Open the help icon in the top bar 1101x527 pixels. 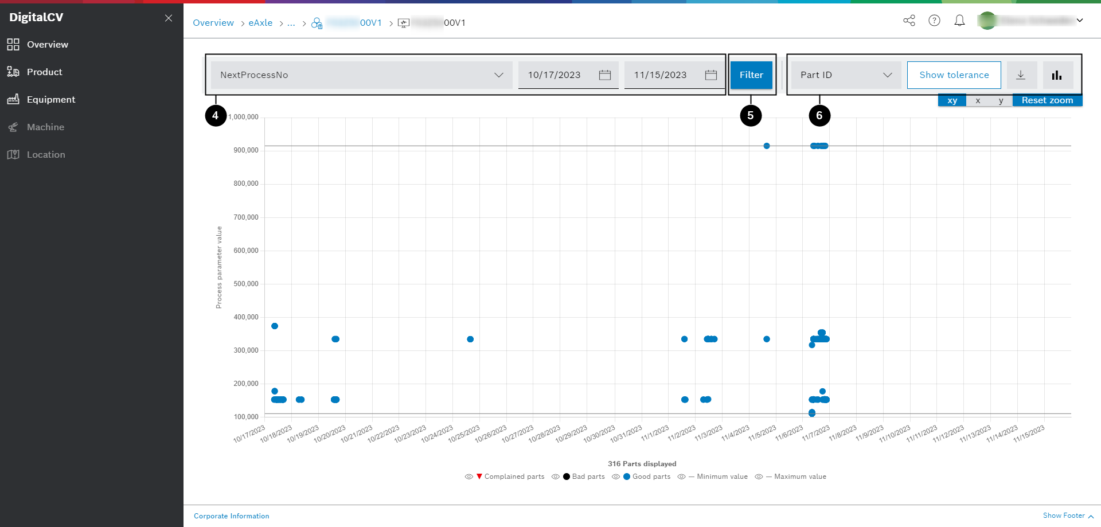click(x=935, y=21)
